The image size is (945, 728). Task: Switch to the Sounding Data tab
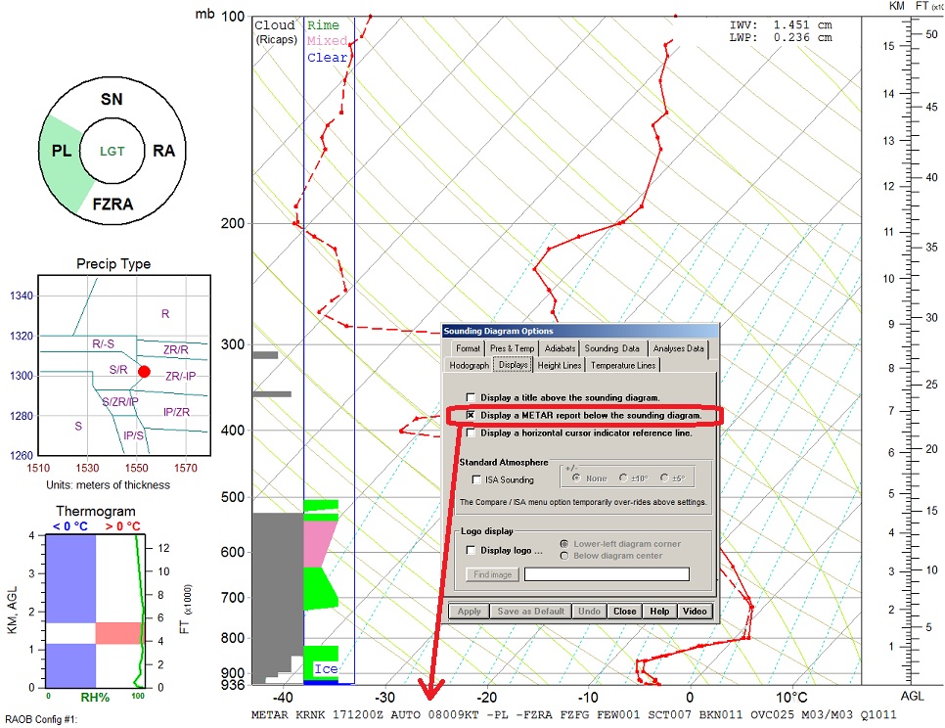pyautogui.click(x=611, y=348)
